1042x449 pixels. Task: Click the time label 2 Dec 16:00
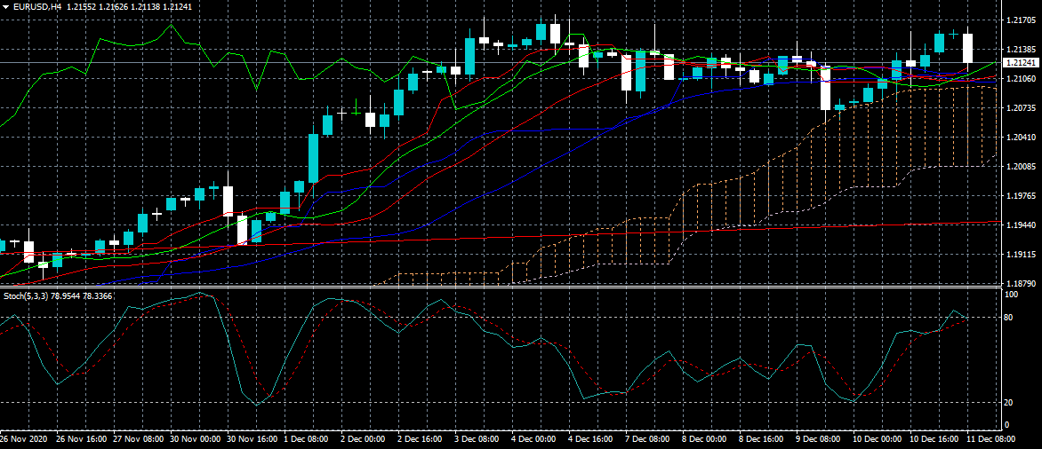(x=421, y=439)
